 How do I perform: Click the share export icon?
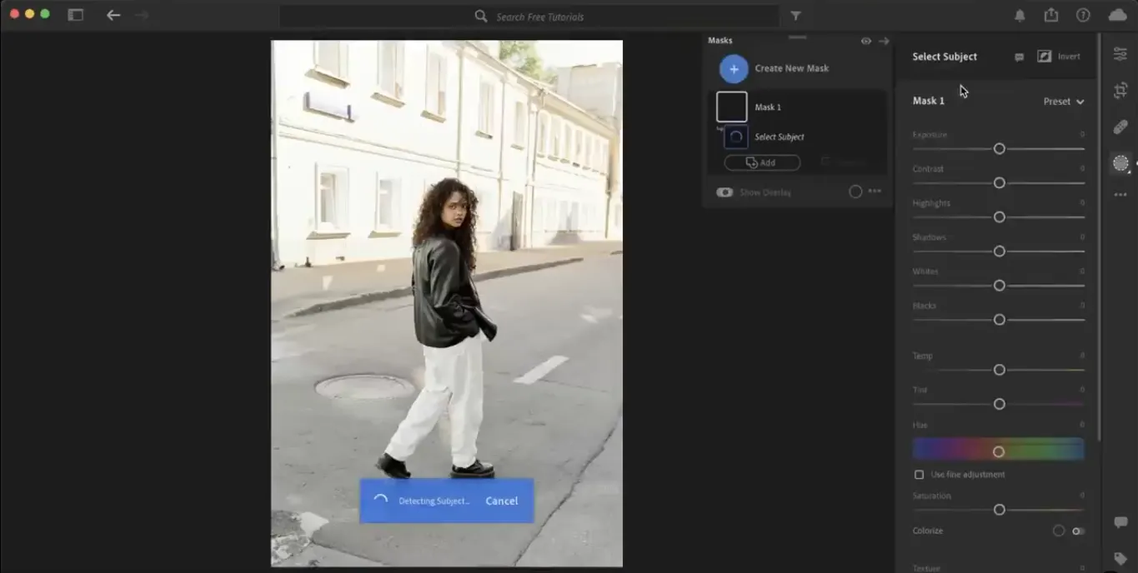[x=1051, y=15]
